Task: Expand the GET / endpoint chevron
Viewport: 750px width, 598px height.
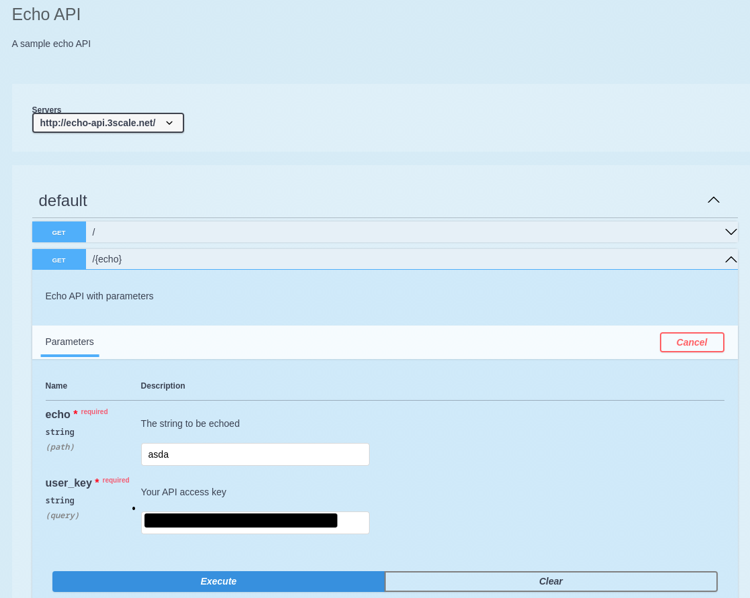Action: [731, 232]
